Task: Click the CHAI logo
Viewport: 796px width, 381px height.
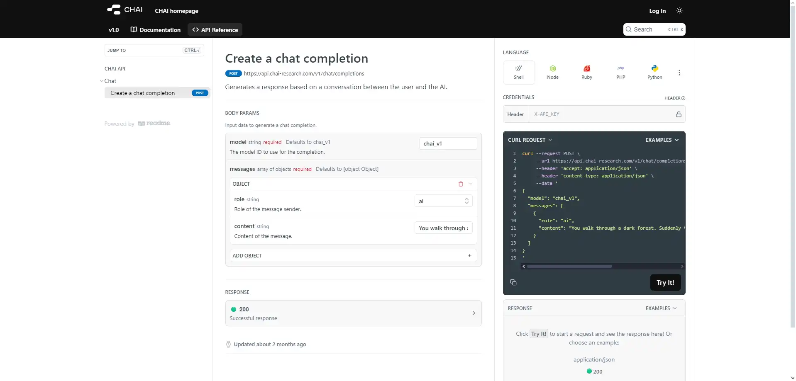Action: tap(125, 10)
